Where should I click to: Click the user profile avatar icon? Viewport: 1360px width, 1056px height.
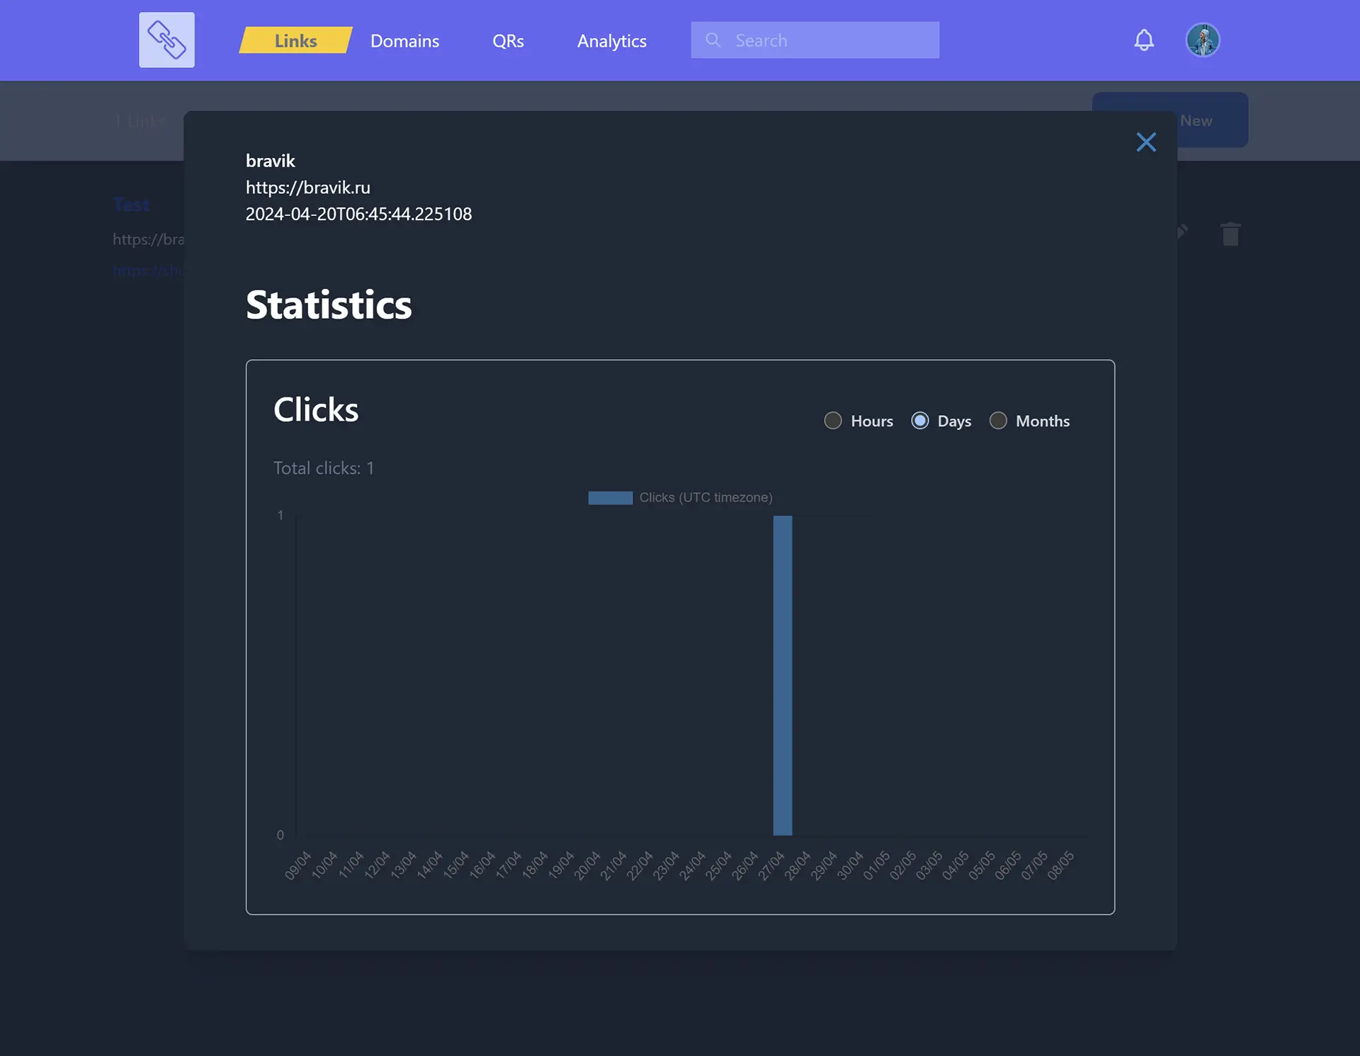1202,40
